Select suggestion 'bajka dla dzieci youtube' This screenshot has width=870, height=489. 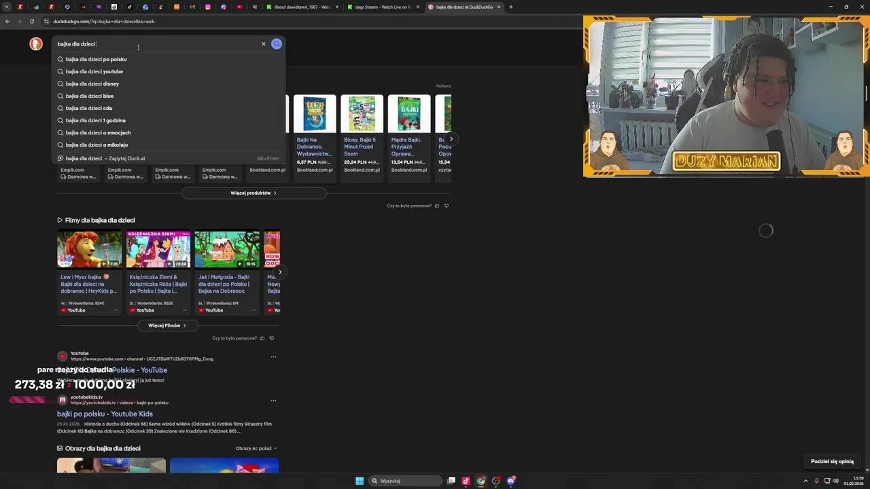pyautogui.click(x=169, y=71)
